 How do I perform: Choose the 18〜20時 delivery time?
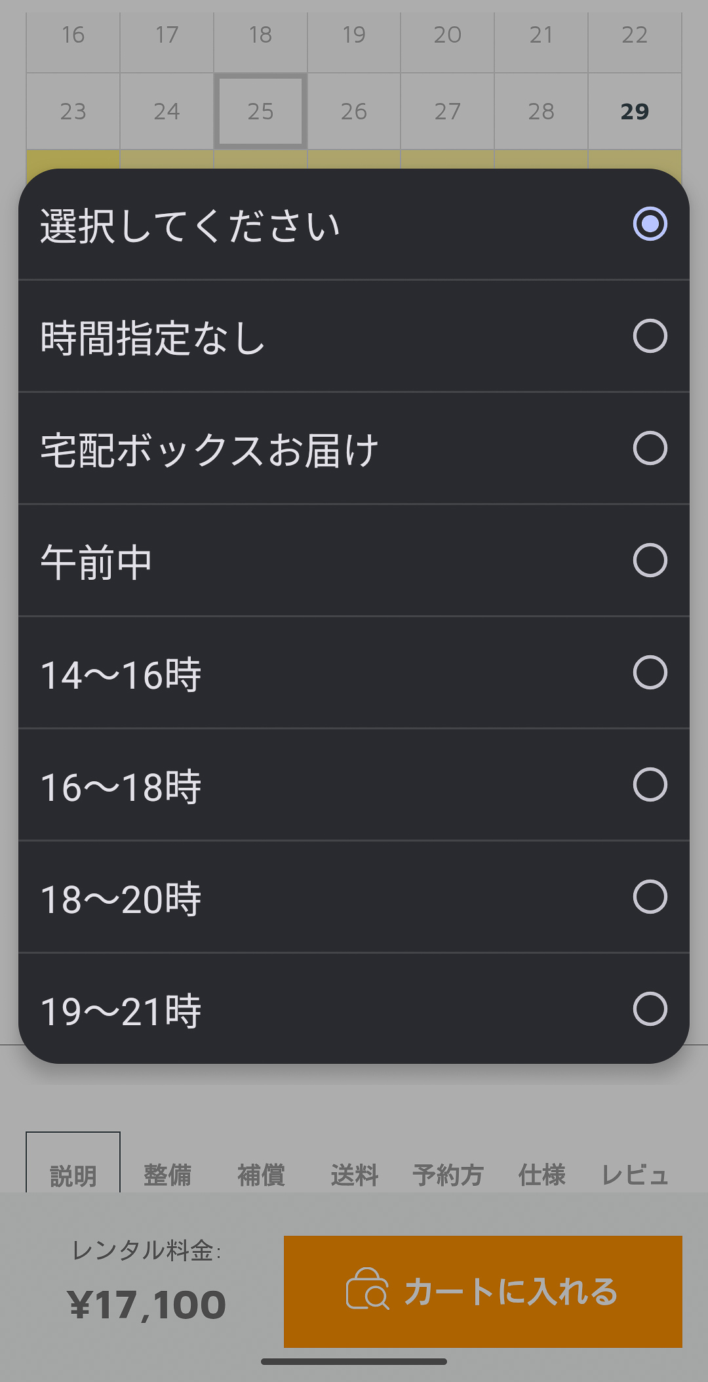click(x=354, y=897)
